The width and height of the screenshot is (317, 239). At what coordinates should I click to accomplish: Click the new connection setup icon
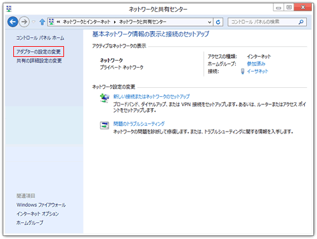(x=105, y=98)
